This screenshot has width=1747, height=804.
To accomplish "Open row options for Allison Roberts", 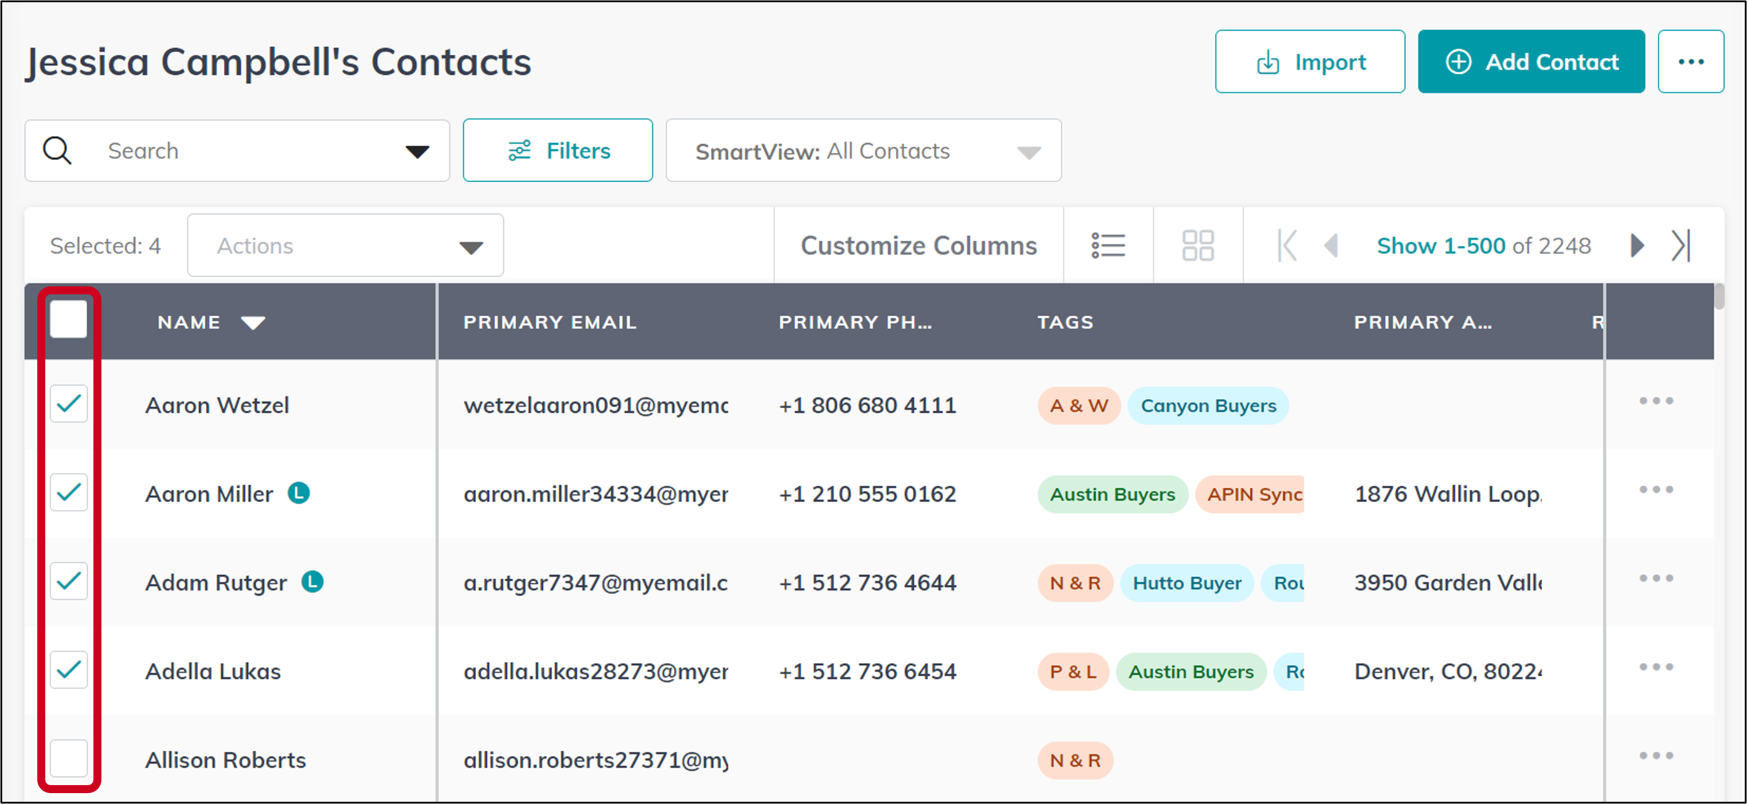I will (1656, 756).
